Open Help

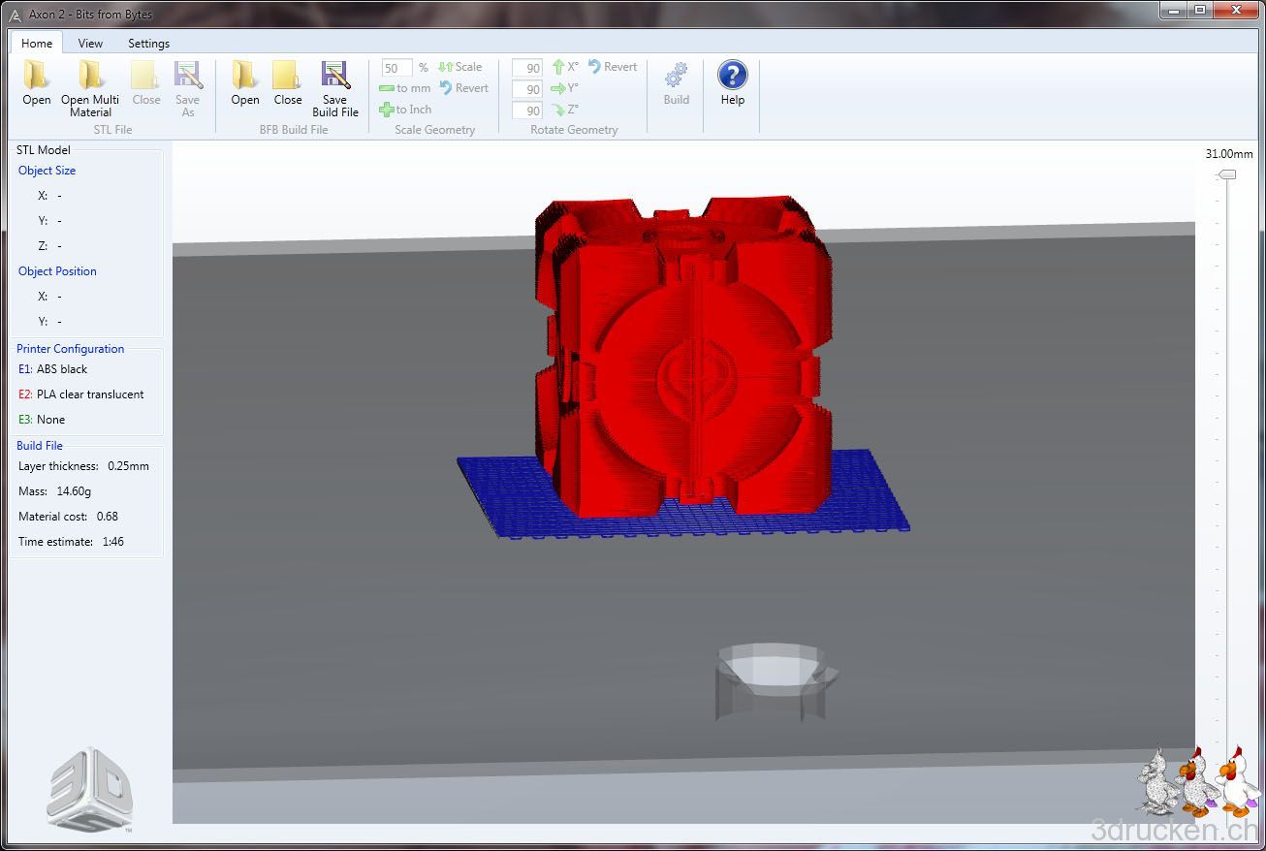pyautogui.click(x=733, y=83)
